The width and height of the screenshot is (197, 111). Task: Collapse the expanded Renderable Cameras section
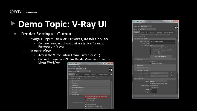[x=135, y=70]
